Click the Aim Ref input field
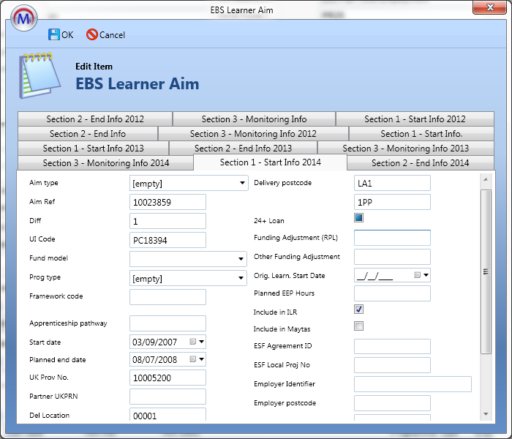This screenshot has width=512, height=439. pos(167,202)
